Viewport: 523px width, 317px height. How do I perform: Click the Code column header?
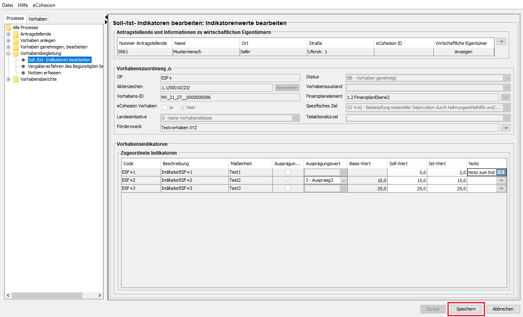141,164
